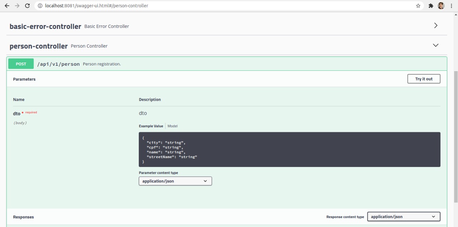Click the 'Basic Error Controller' description text
The width and height of the screenshot is (458, 227).
(x=107, y=26)
